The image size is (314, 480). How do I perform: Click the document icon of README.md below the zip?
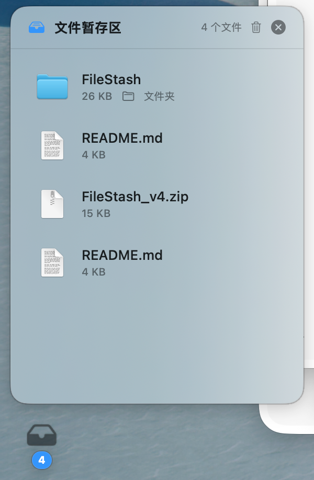[x=52, y=262]
